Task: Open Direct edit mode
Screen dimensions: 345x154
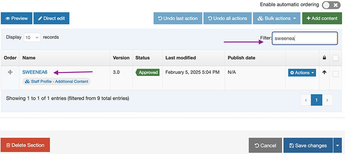Action: 51,18
